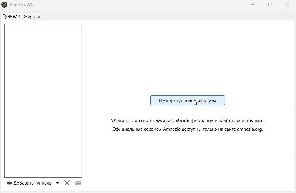
Task: Remove selected tunnel with X icon
Action: [67, 183]
